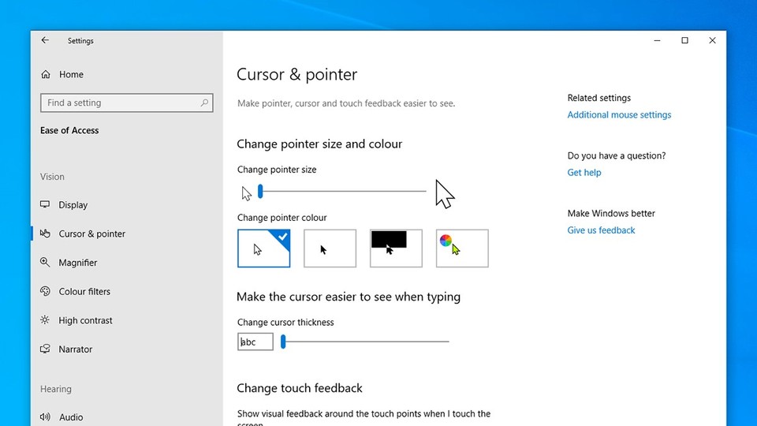Select the custom colour pointer option

[x=462, y=248]
